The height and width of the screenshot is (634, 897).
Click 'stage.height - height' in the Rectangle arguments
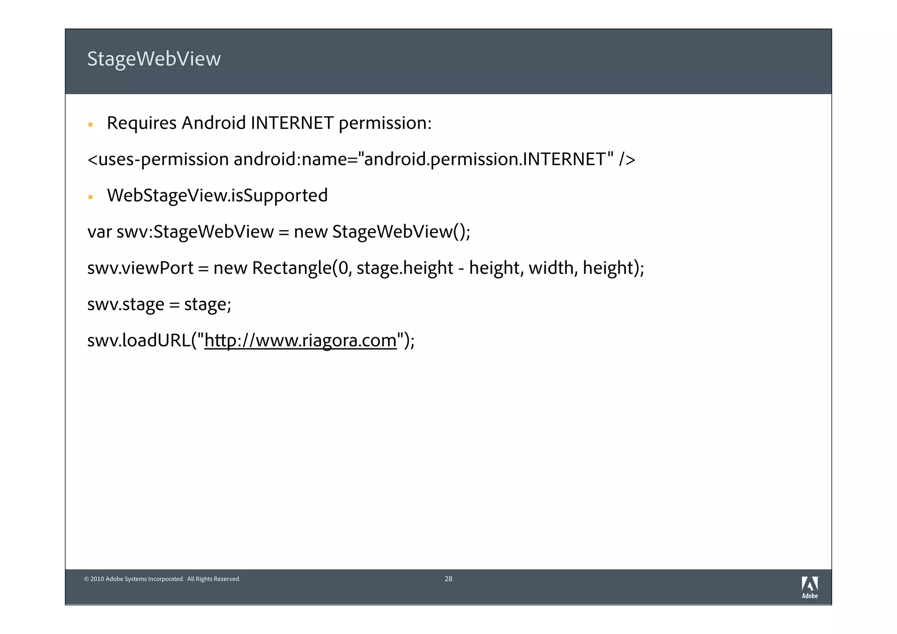click(439, 268)
